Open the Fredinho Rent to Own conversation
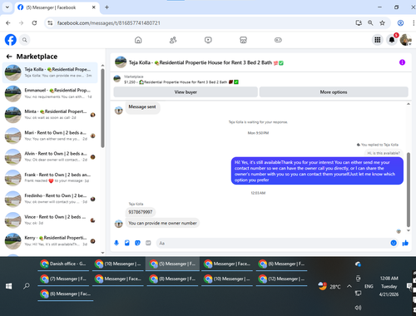 pyautogui.click(x=50, y=199)
